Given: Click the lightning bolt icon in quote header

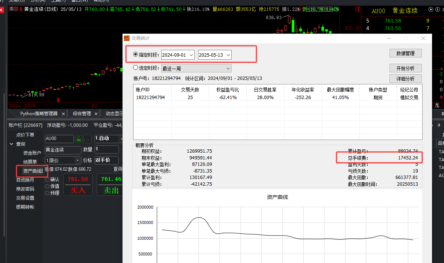Looking at the screenshot, I should click(438, 9).
